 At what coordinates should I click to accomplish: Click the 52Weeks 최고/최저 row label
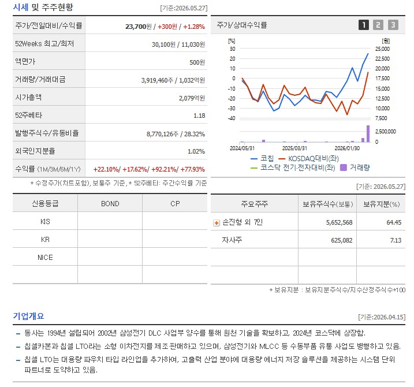pos(44,43)
